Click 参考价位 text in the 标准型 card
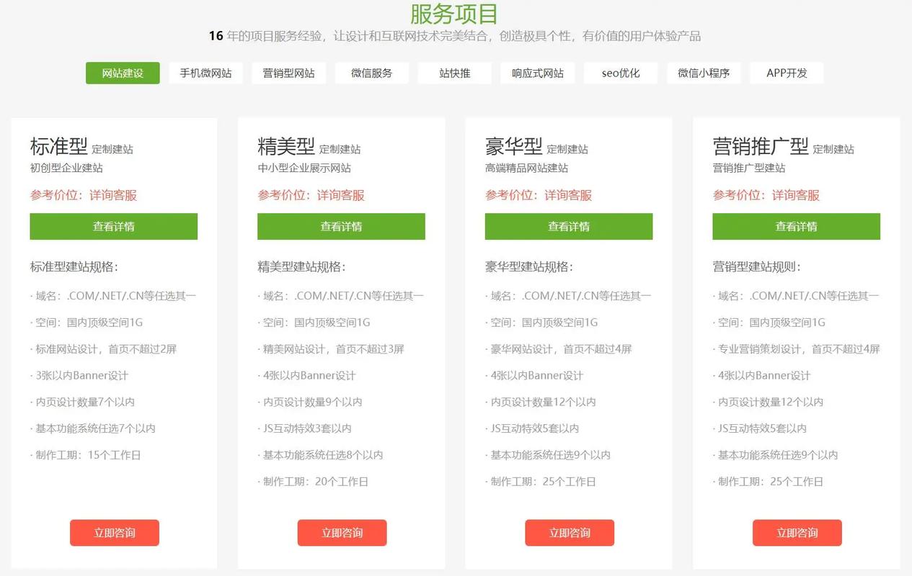The image size is (912, 576). 83,195
